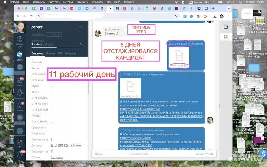Open the Файл menu in menu bar
The width and height of the screenshot is (267, 167).
(x=26, y=2)
